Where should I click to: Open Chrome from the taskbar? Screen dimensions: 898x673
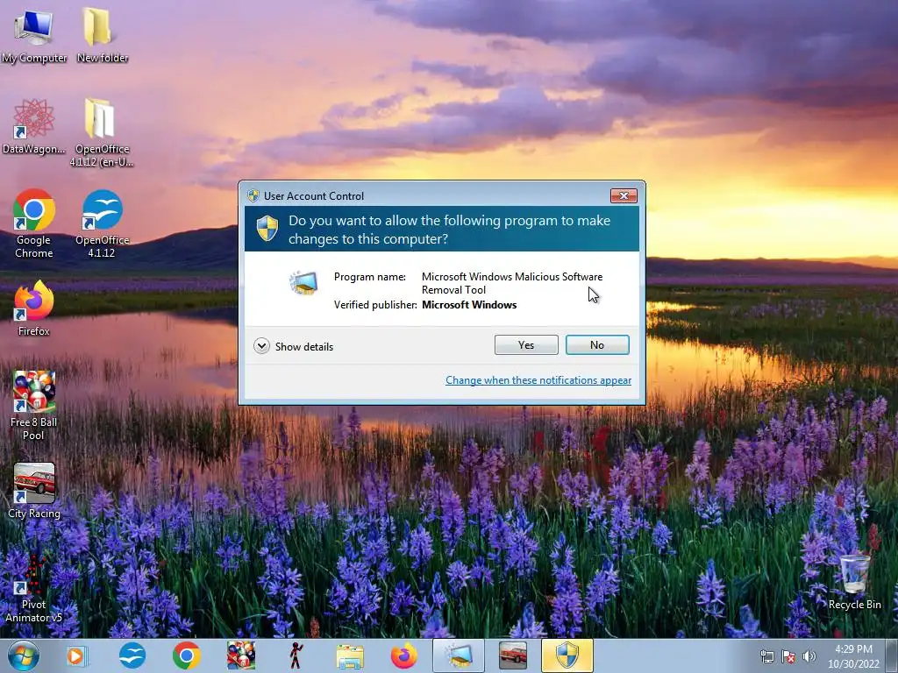(x=187, y=655)
